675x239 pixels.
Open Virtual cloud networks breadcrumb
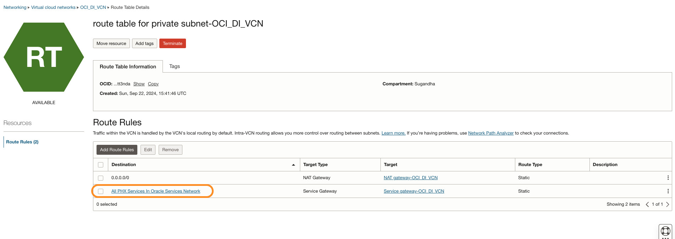[x=53, y=7]
